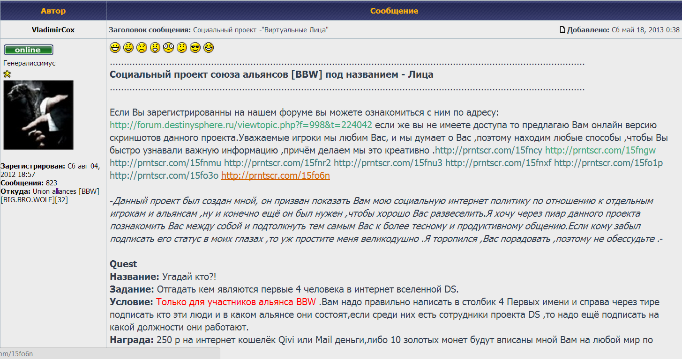This screenshot has height=359, width=682.
Task: Click the cool sunglasses emoticon
Action: (x=195, y=47)
